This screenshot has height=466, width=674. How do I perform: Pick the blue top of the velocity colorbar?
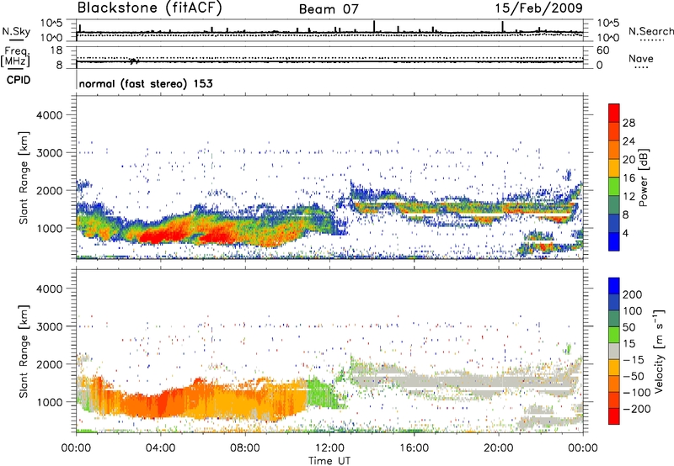coord(614,286)
